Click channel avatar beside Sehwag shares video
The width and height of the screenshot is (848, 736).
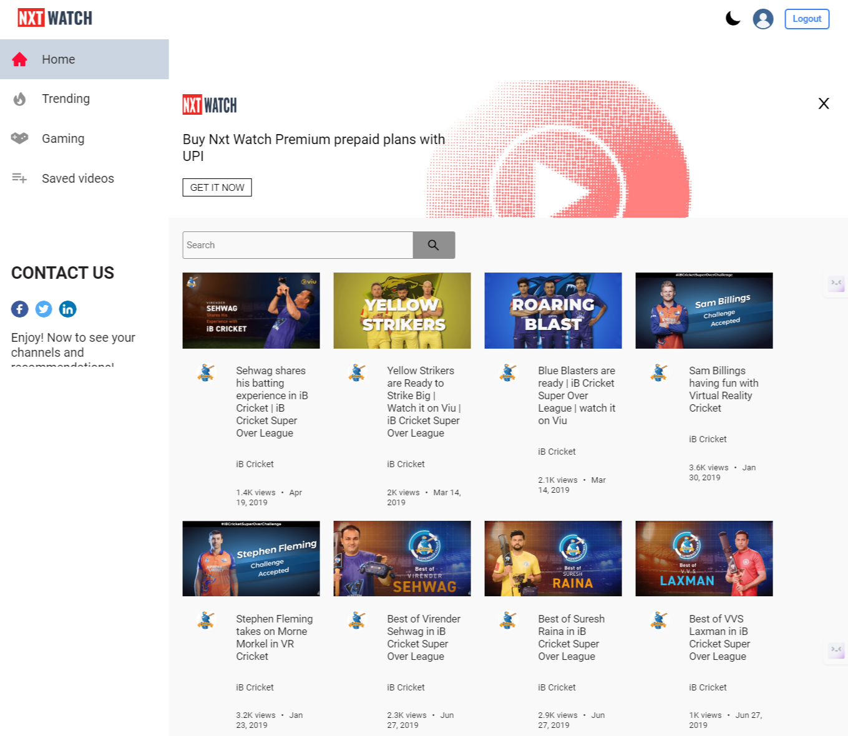[206, 372]
